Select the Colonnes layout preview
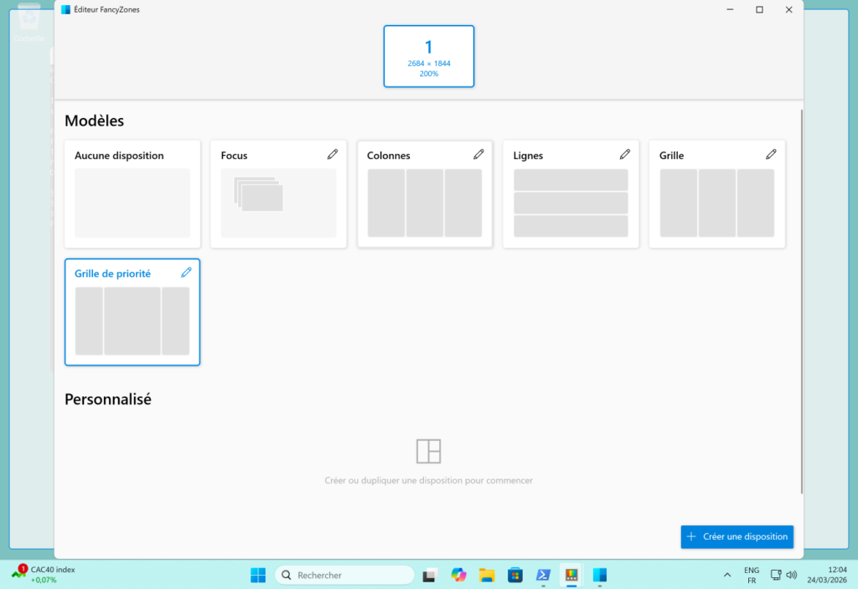Screen dimensions: 858x589 point(424,203)
